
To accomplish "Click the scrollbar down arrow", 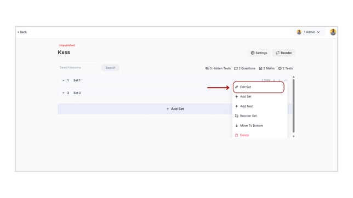I will click(x=293, y=136).
